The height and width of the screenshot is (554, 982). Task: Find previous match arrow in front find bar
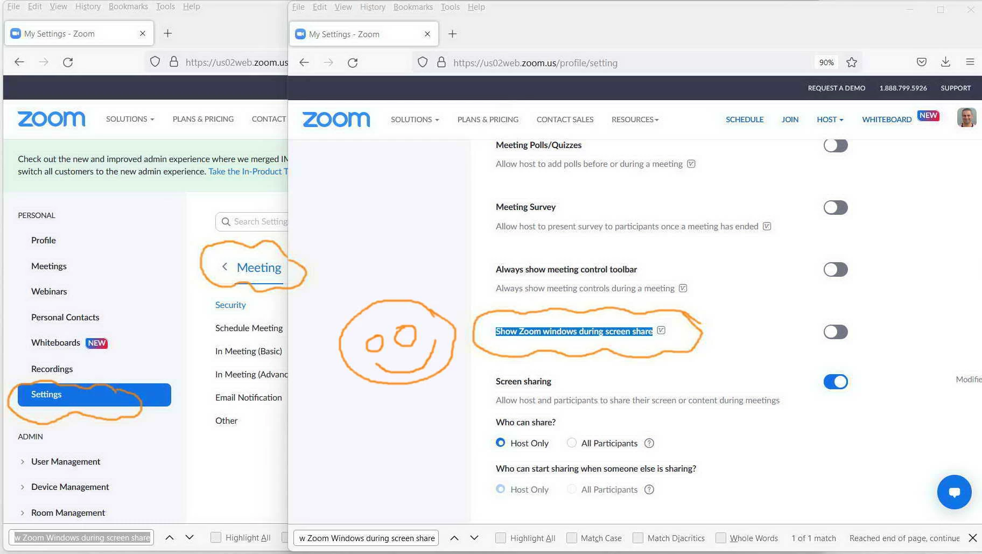pyautogui.click(x=454, y=538)
